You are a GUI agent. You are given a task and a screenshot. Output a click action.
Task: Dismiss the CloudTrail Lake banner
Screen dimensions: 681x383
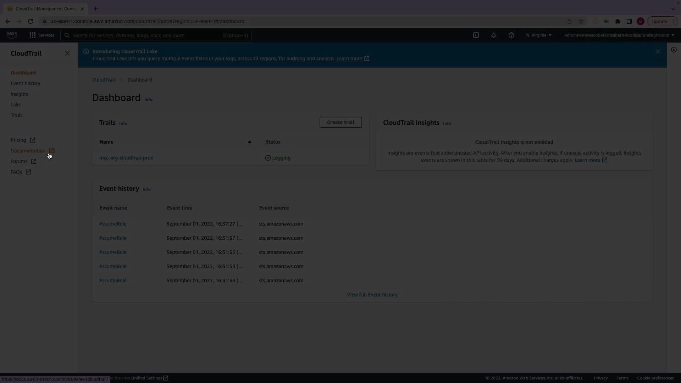(x=658, y=51)
